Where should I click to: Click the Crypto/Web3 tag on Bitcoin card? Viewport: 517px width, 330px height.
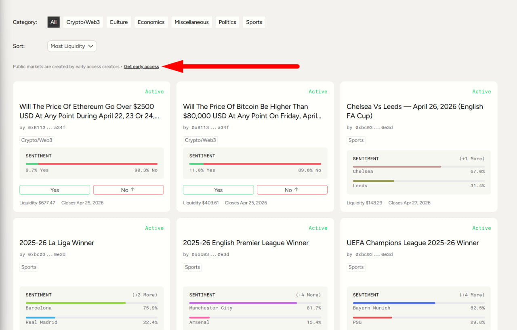click(x=200, y=140)
